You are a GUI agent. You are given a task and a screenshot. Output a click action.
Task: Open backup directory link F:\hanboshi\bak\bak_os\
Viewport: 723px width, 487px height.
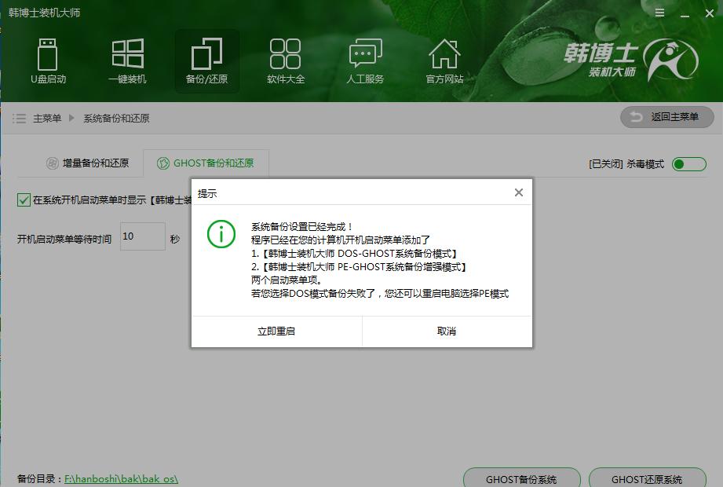tap(121, 478)
